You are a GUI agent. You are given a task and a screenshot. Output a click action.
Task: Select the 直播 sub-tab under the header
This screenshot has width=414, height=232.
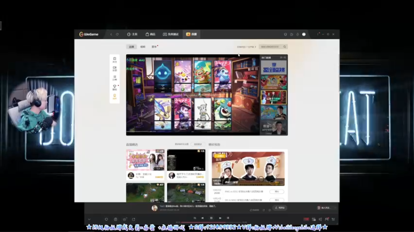131,47
